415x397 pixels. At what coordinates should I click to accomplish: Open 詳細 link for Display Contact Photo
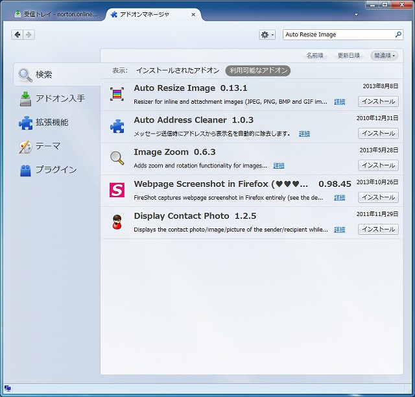click(339, 230)
